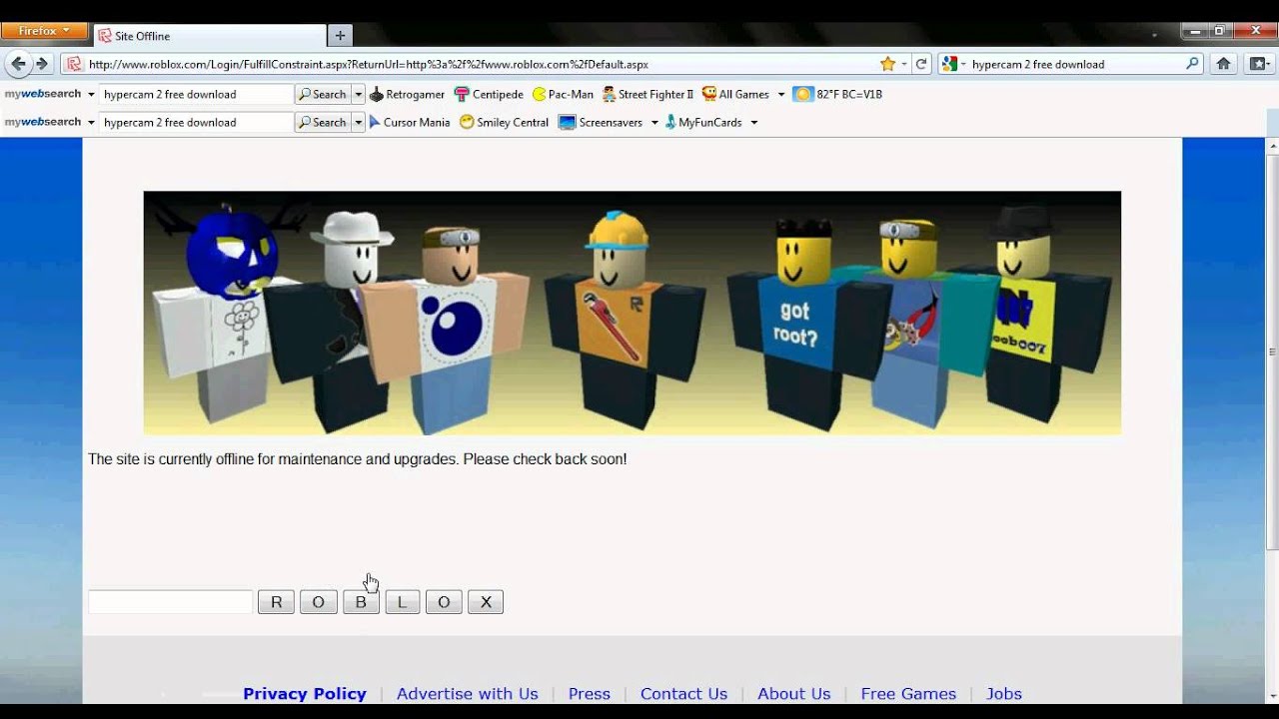Open Screensavers toolbar button
The height and width of the screenshot is (719, 1279).
[601, 122]
